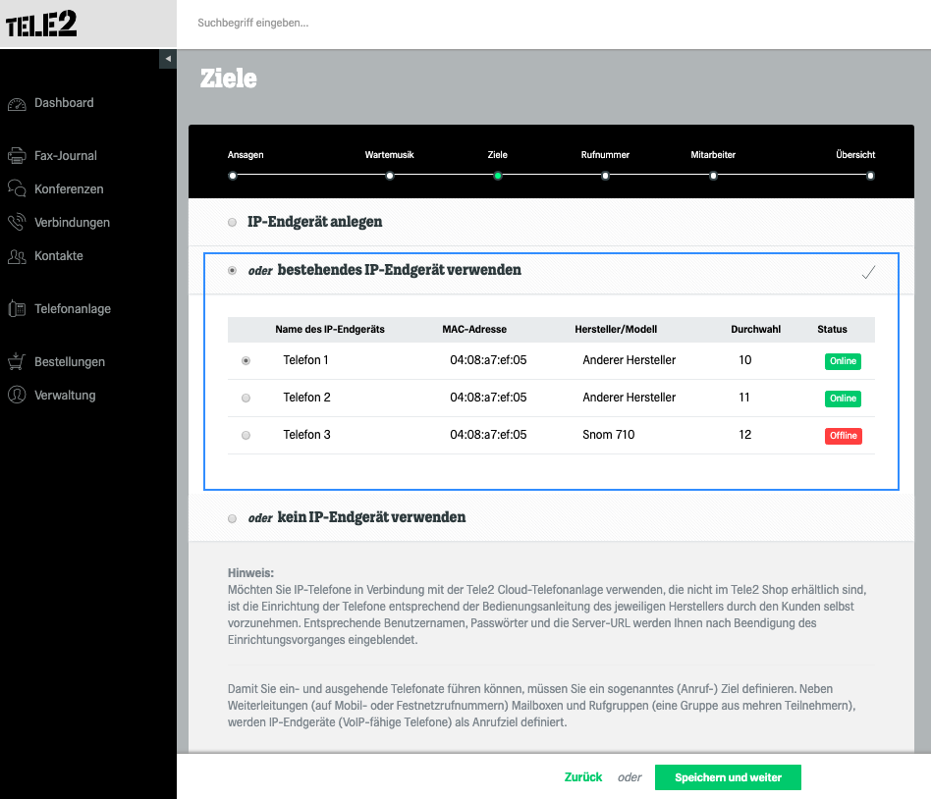
Task: Click the Bestellungen shopping cart icon
Action: (x=17, y=361)
